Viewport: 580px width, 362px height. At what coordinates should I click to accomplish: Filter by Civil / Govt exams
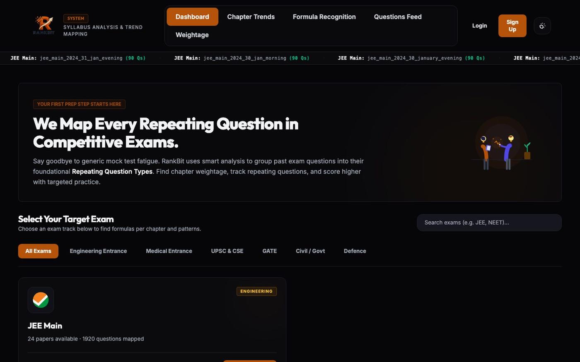click(x=310, y=251)
